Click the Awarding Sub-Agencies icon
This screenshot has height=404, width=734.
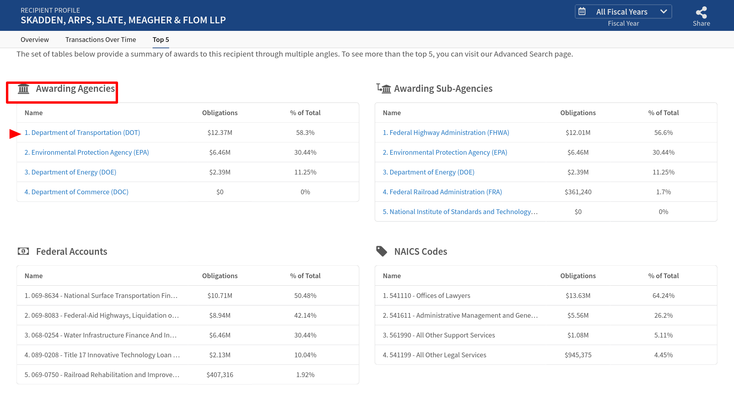pyautogui.click(x=383, y=88)
